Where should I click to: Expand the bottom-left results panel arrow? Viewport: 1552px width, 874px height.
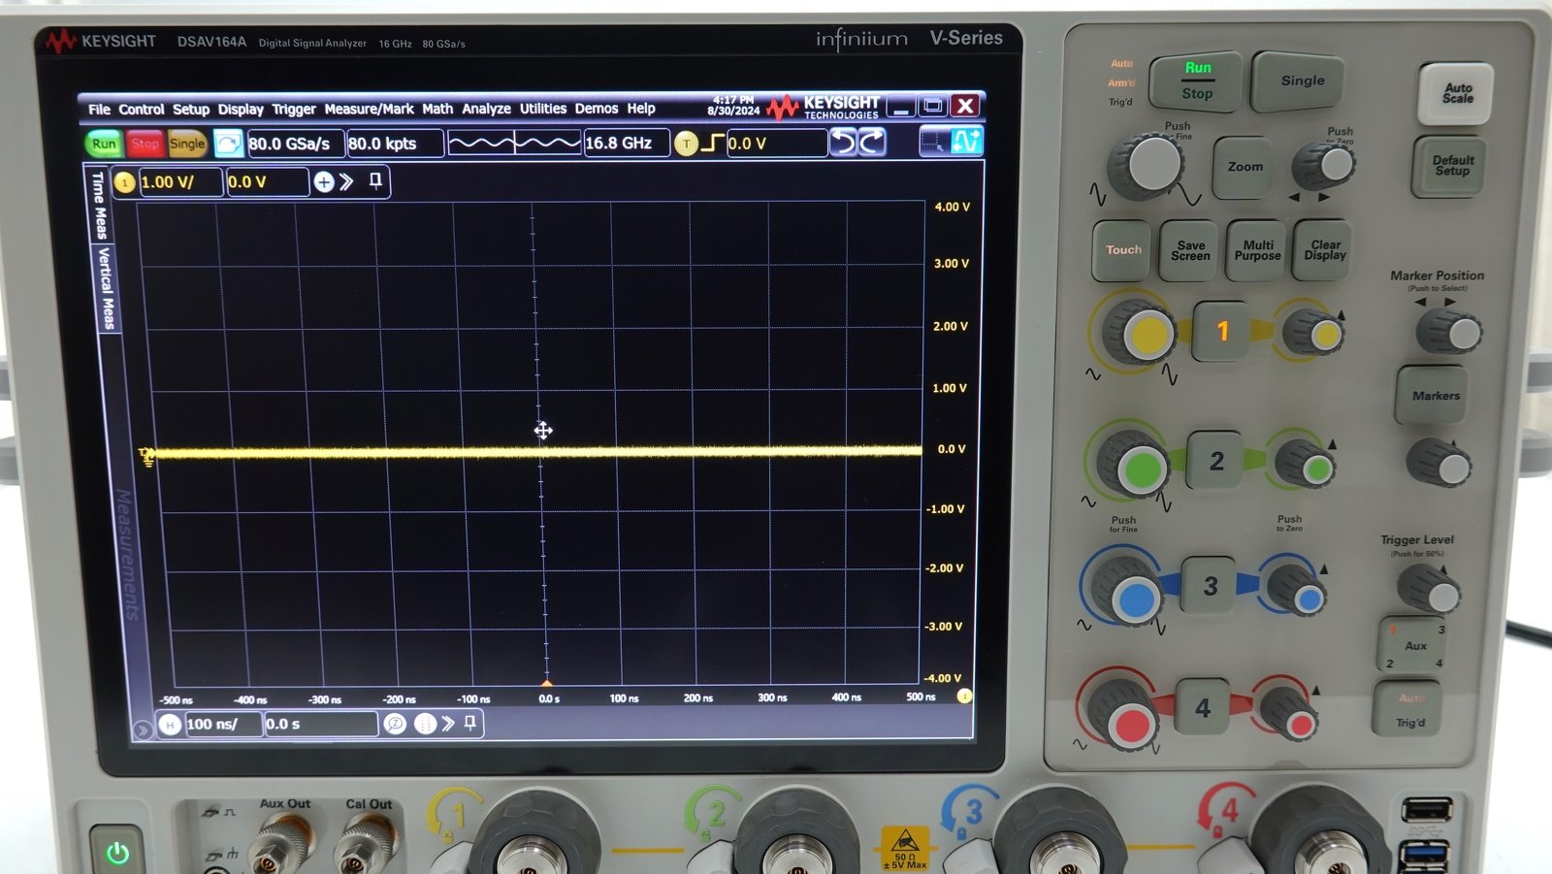pos(143,729)
